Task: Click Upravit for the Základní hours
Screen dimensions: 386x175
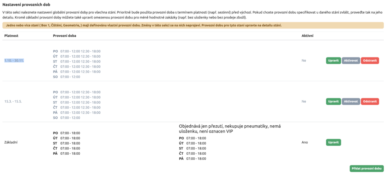Action: point(334,143)
